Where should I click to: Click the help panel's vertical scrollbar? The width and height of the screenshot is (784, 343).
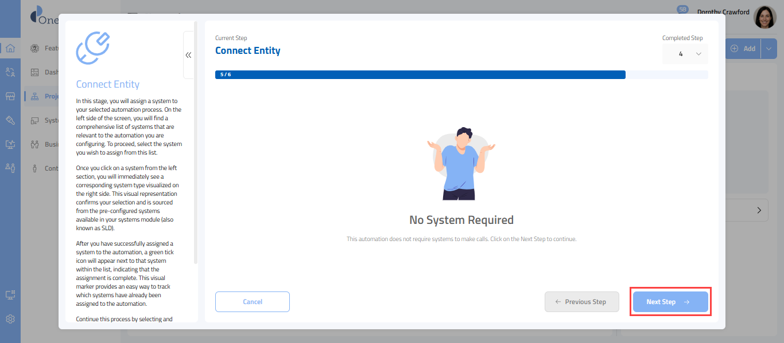[196, 143]
